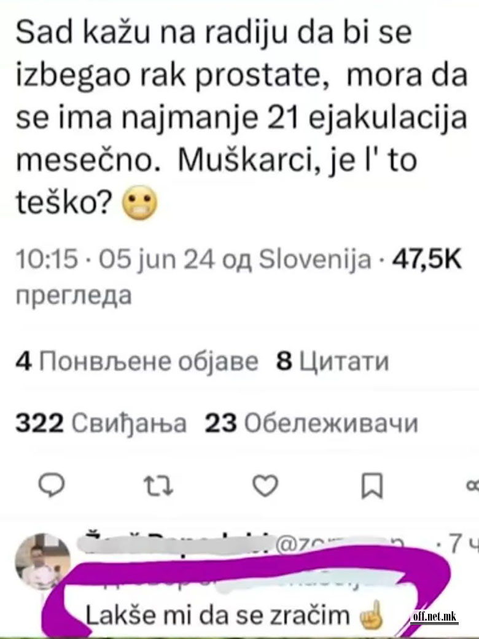Tap the pointing finger emoji in reply
Image resolution: width=479 pixels, height=639 pixels.
(x=370, y=615)
